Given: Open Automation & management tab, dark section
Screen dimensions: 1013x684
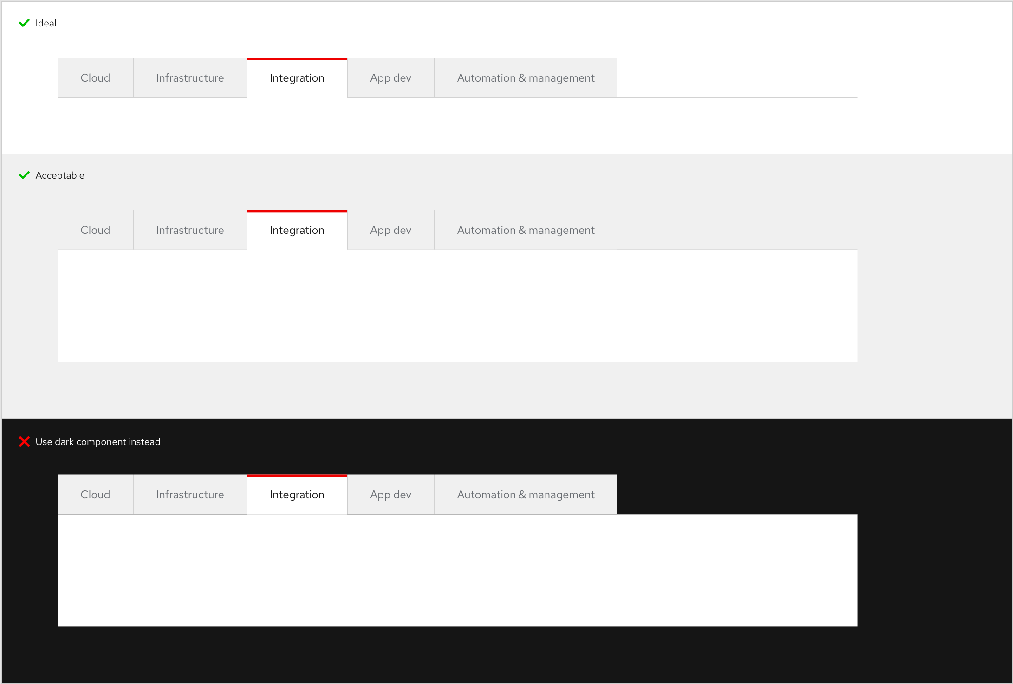Looking at the screenshot, I should tap(526, 494).
